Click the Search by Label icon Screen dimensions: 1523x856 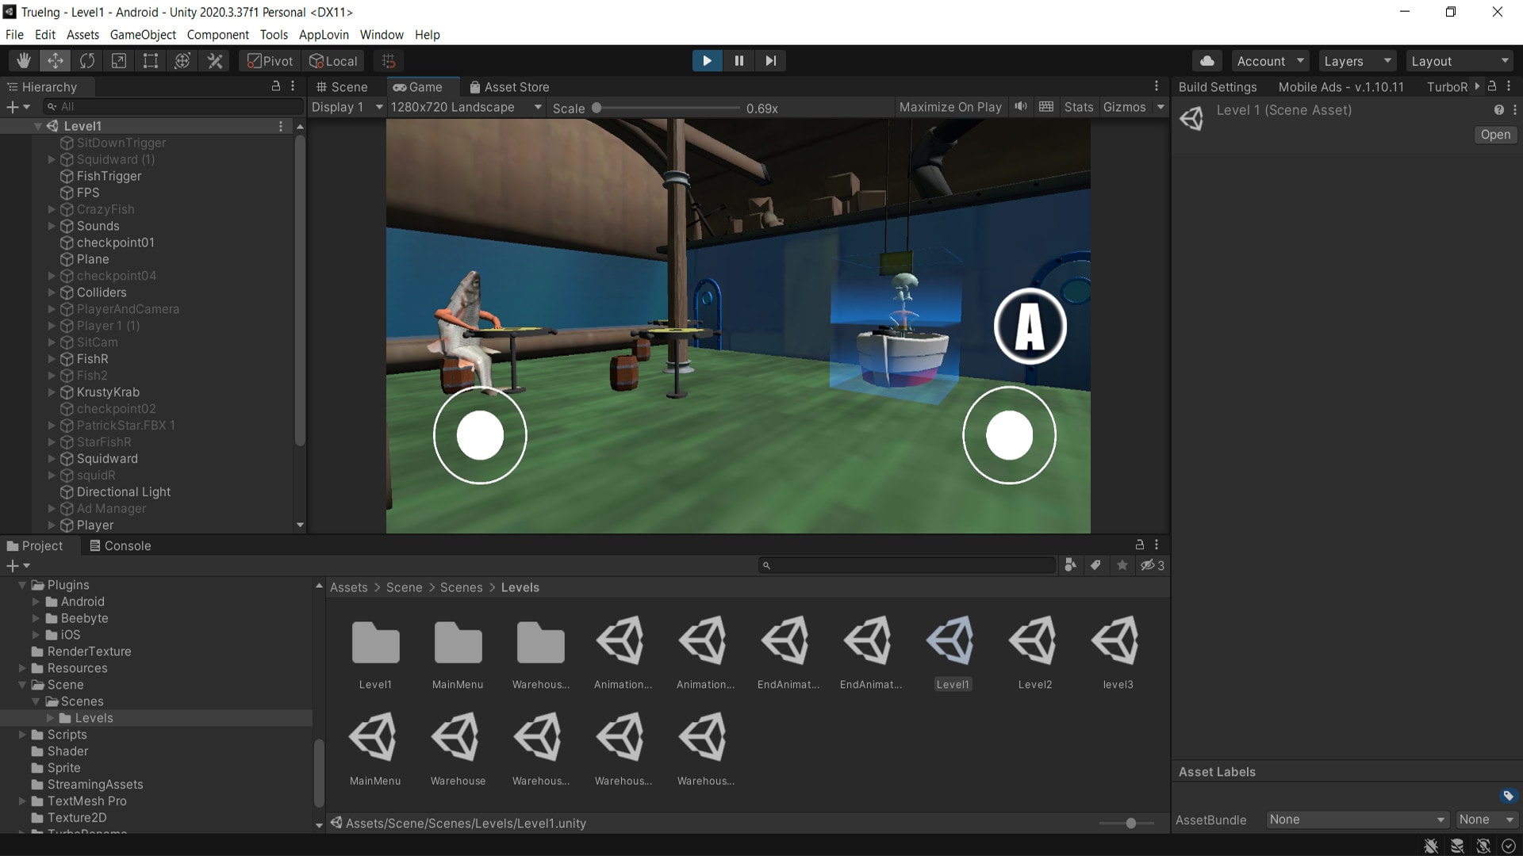pos(1095,565)
